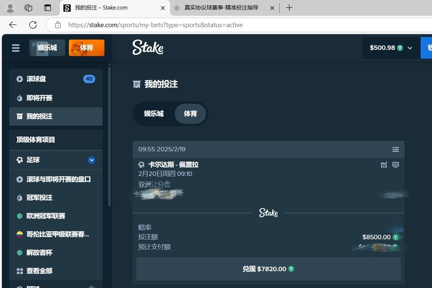The image size is (432, 288).
Task: Click the 兑现 $7820.00 cash out button
Action: (x=268, y=269)
